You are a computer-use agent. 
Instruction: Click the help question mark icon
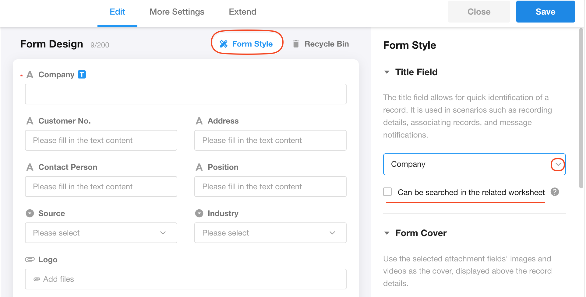[555, 192]
